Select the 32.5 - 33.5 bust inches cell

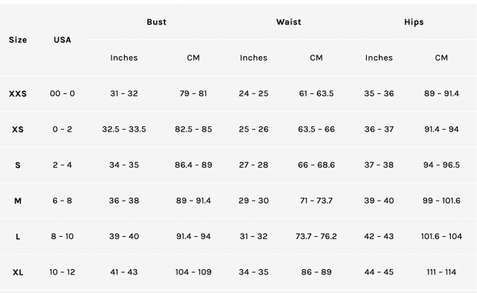coord(124,129)
